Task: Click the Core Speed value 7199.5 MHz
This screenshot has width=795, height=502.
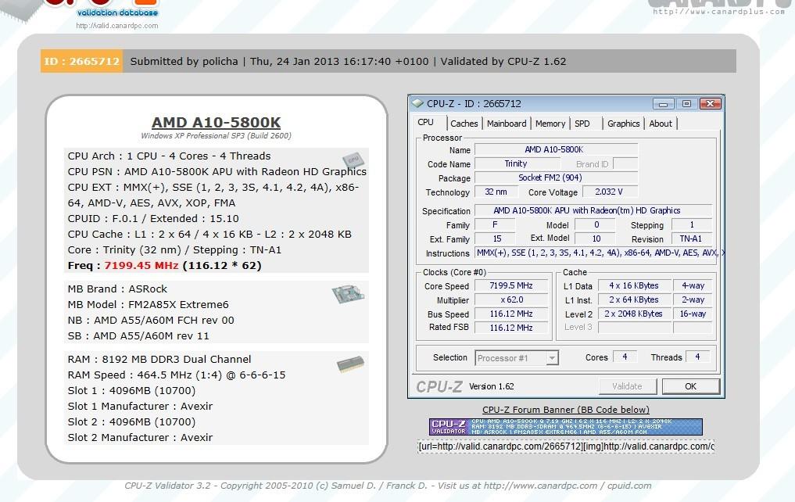Action: tap(511, 286)
